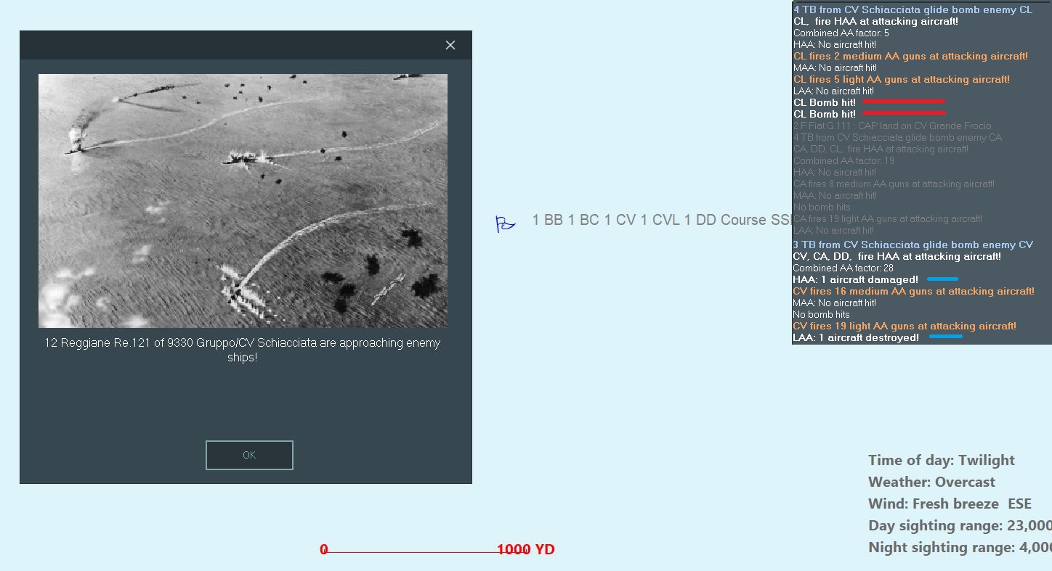Select 'CA, DD, CL, fire HAA' log line

pos(881,149)
